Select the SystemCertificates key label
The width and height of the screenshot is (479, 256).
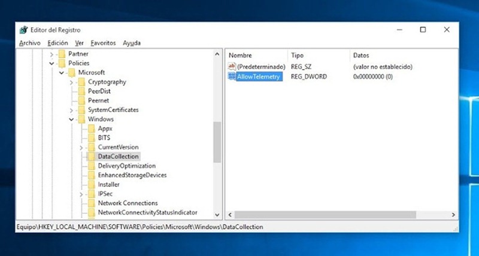[x=113, y=110]
